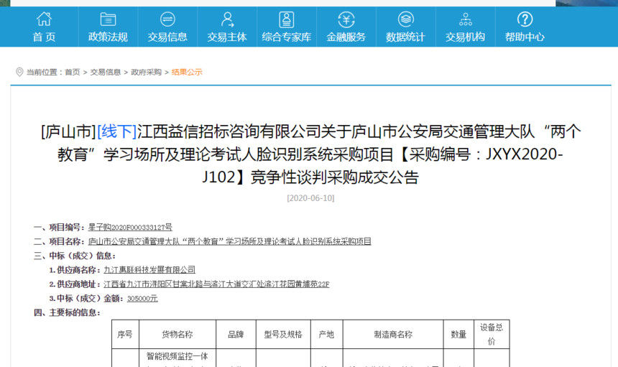
Task: Click the trading subject person icon
Action: click(227, 19)
